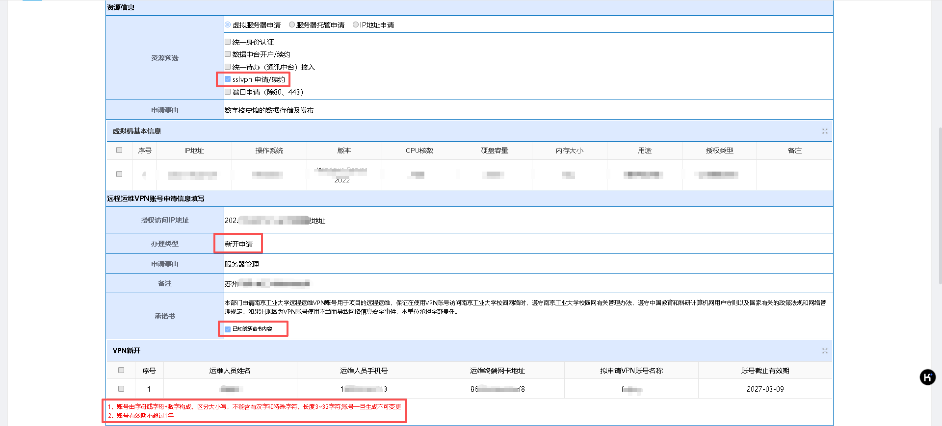The image size is (942, 426).
Task: Toggle the 已知晓承诺书内容 checkbox
Action: point(228,329)
